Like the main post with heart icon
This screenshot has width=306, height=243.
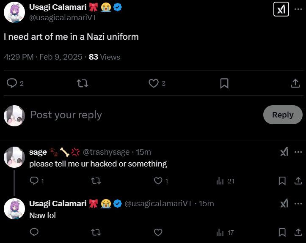click(154, 83)
